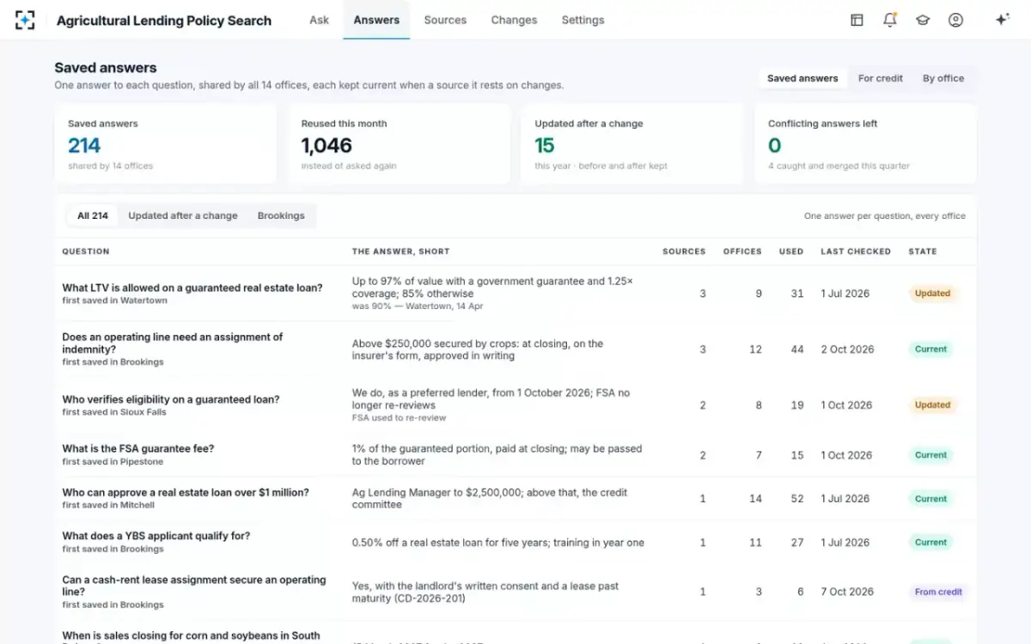Select the Saved answers view toggle
This screenshot has height=644, width=1031.
[x=802, y=78]
